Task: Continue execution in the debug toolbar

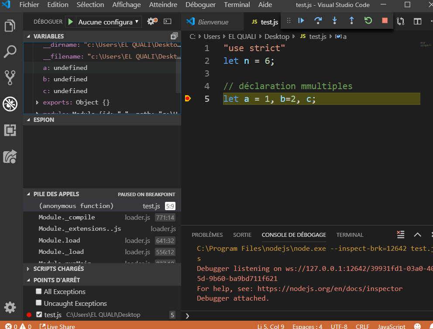Action: pyautogui.click(x=301, y=21)
